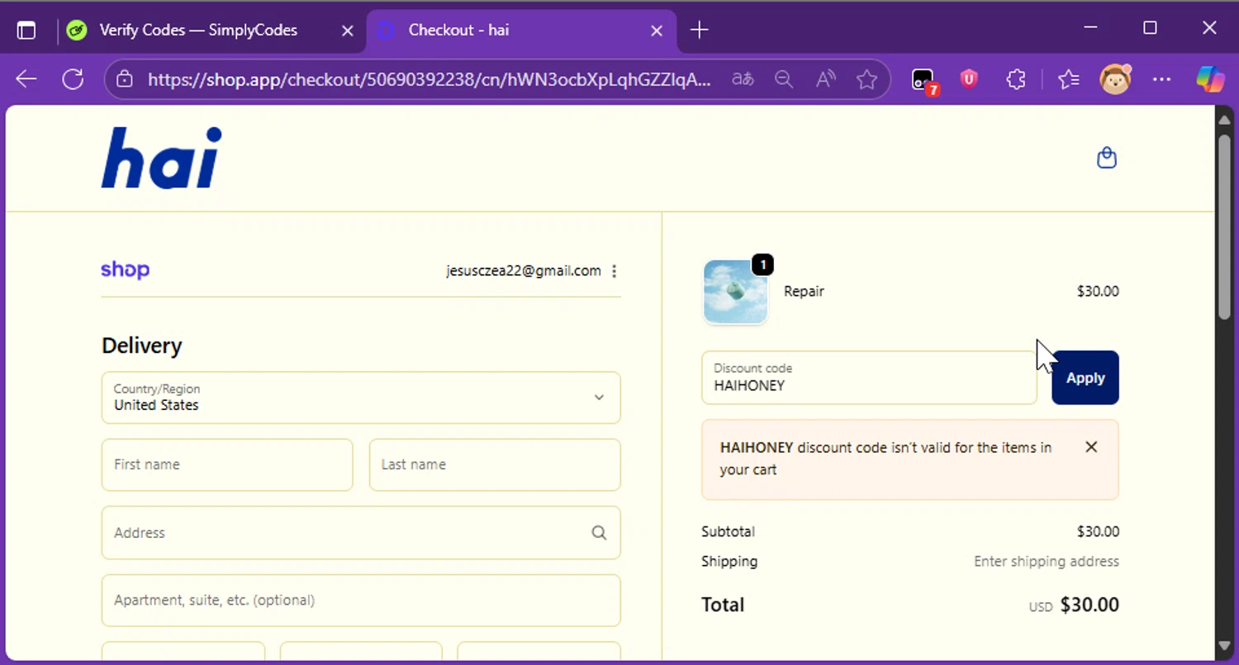Add this page to favorites
Screen dimensions: 1239x665
point(866,79)
